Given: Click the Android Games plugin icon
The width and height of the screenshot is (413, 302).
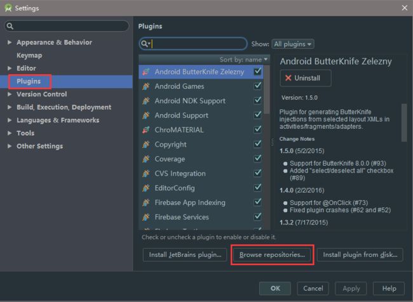Looking at the screenshot, I should [x=146, y=86].
